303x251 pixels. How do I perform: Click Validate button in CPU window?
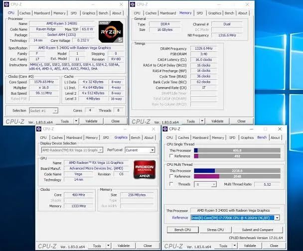click(x=91, y=121)
